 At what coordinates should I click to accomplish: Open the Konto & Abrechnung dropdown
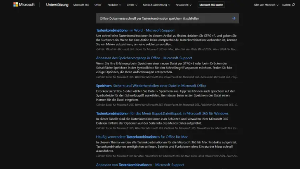pos(156,5)
